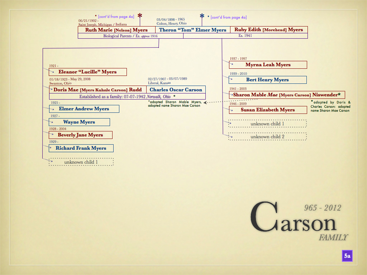
Task: Click the Bert Henry Myers entry
Action: (x=267, y=80)
